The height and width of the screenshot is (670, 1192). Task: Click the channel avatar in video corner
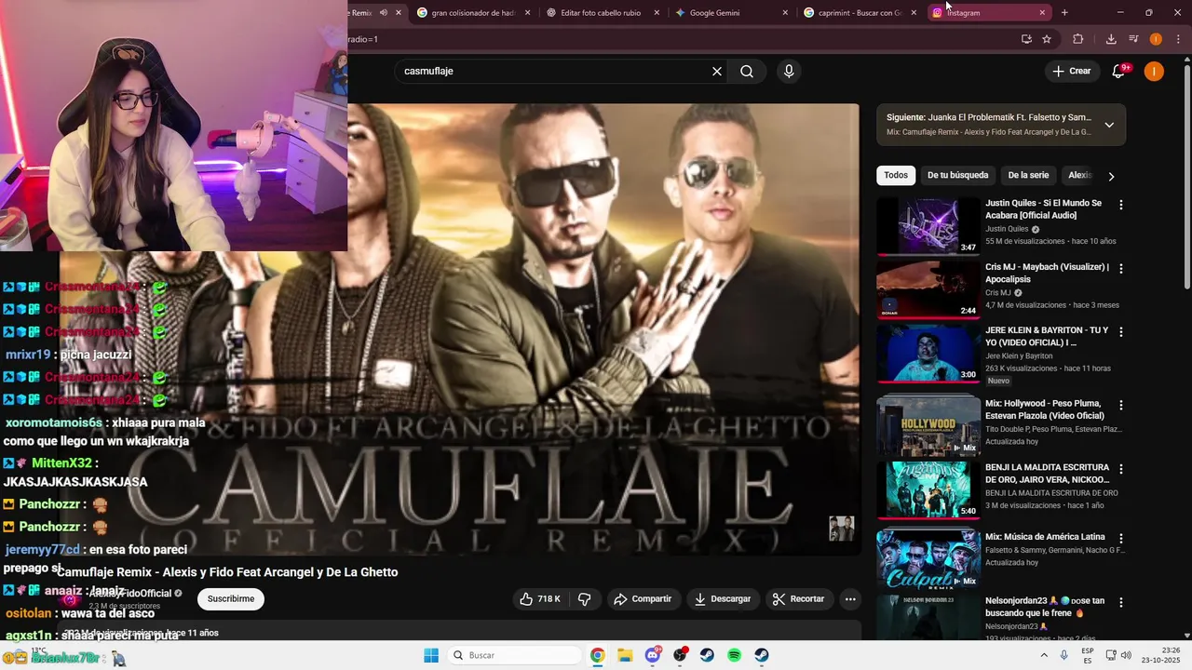[842, 529]
